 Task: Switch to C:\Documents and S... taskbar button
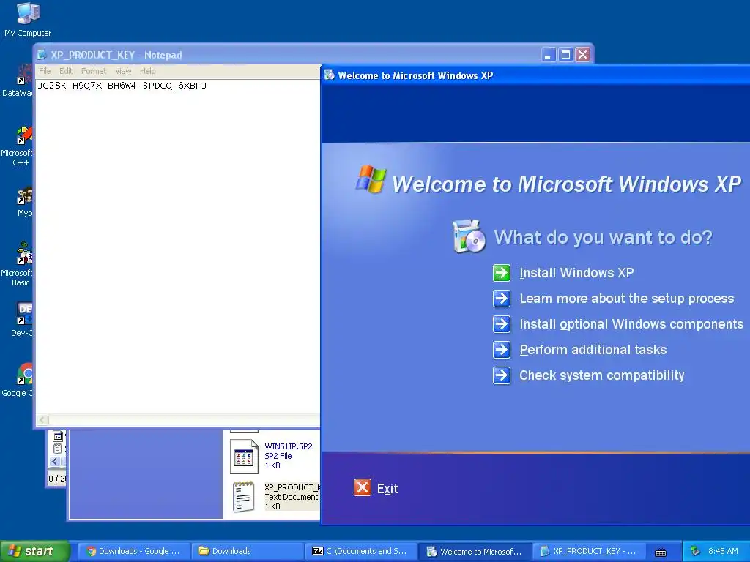pos(360,551)
